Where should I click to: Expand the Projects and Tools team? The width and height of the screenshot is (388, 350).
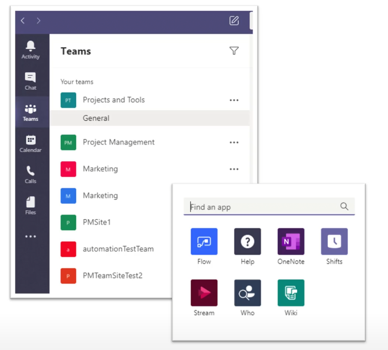pos(113,100)
